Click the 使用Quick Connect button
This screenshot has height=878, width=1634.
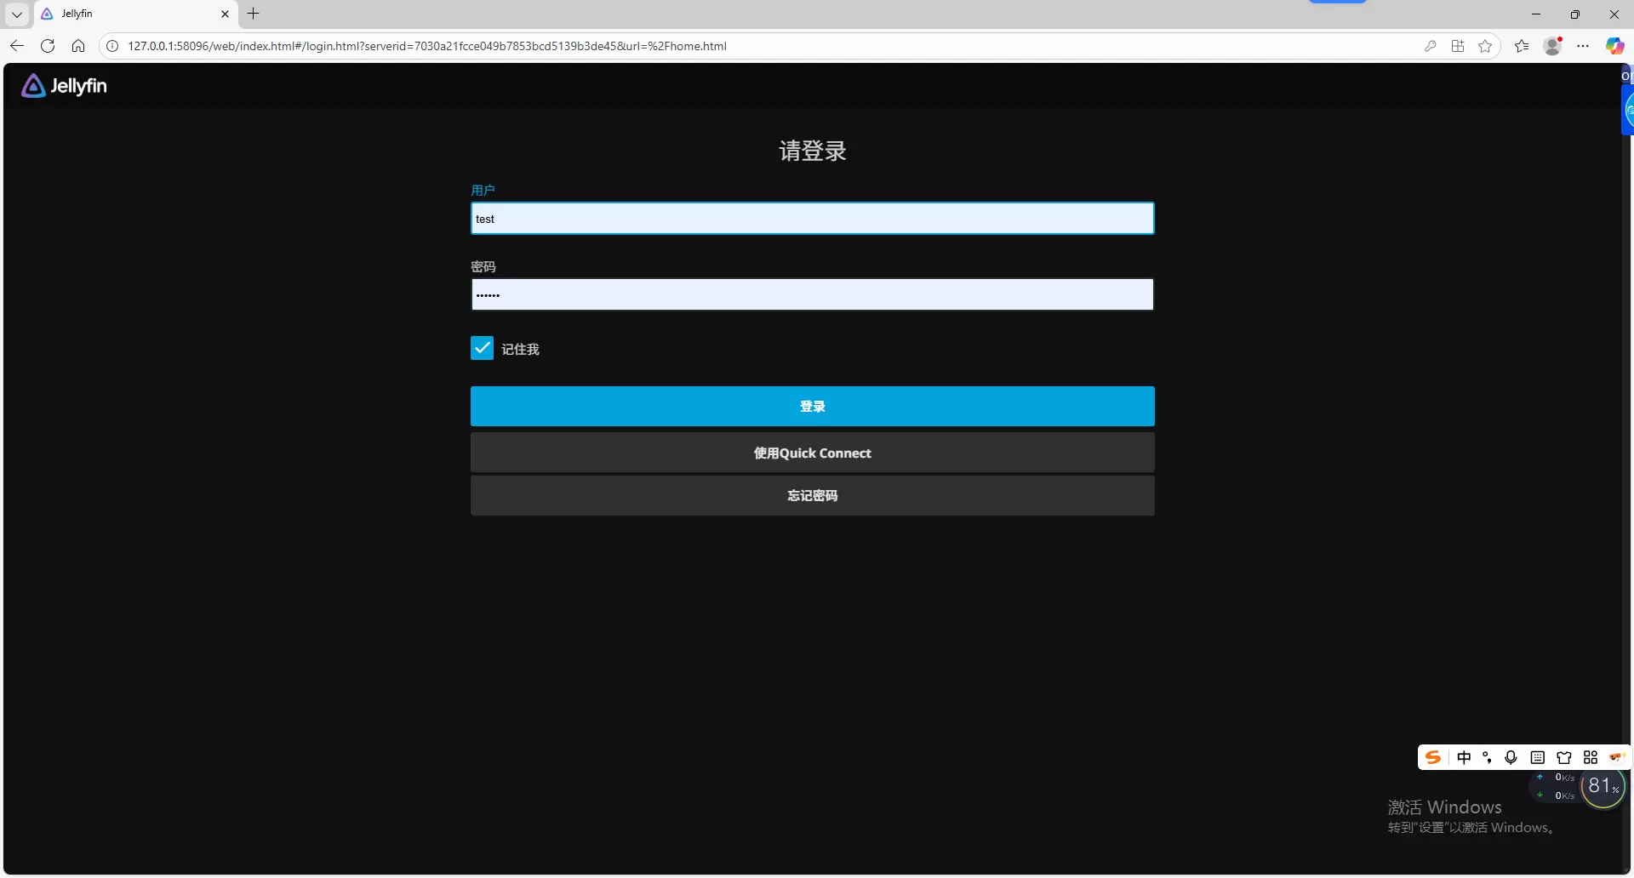coord(812,453)
